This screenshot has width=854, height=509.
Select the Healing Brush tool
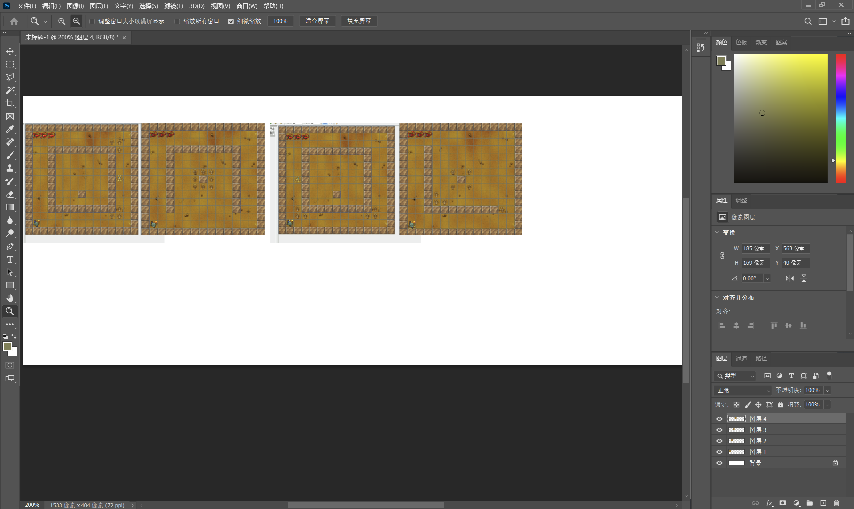click(10, 142)
